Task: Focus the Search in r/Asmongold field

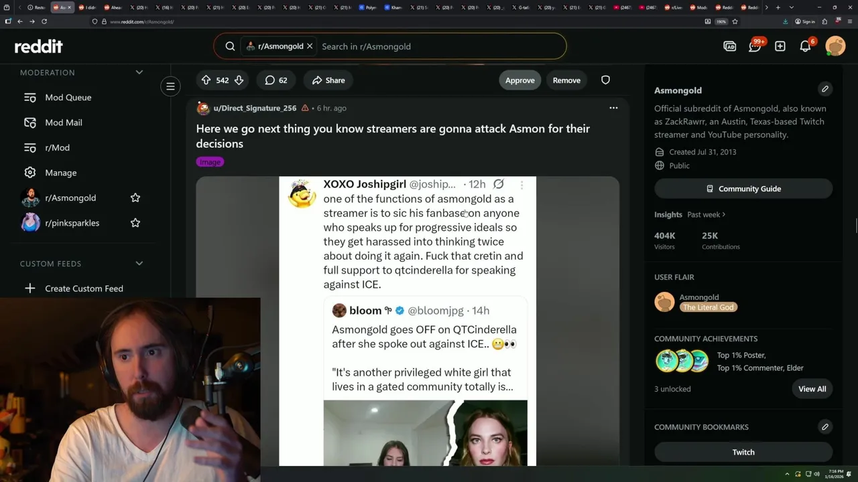Action: point(439,46)
